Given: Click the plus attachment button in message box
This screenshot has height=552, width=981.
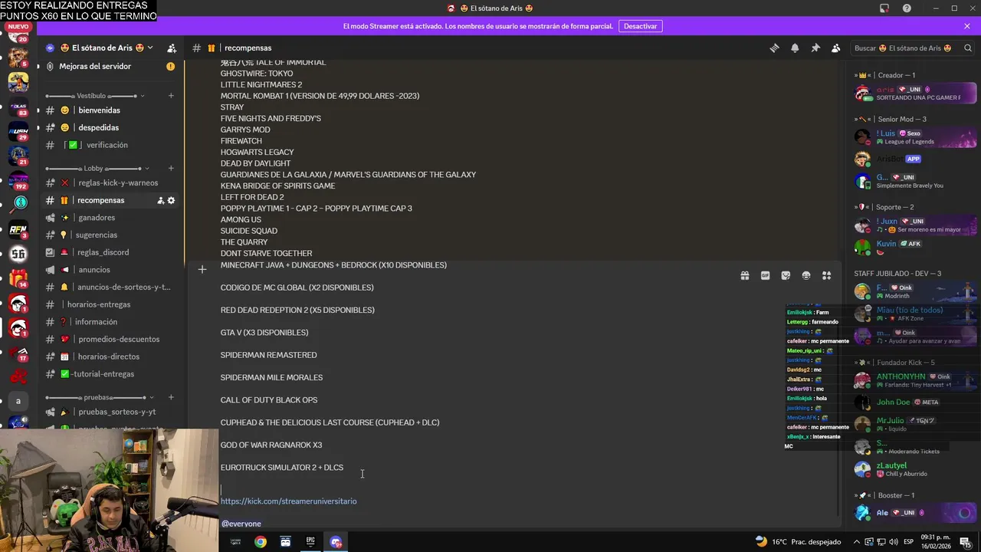Looking at the screenshot, I should pos(202,269).
